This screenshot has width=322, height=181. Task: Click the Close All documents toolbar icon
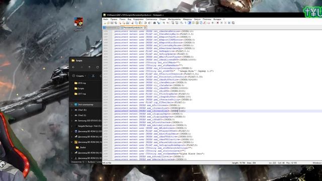click(x=124, y=23)
